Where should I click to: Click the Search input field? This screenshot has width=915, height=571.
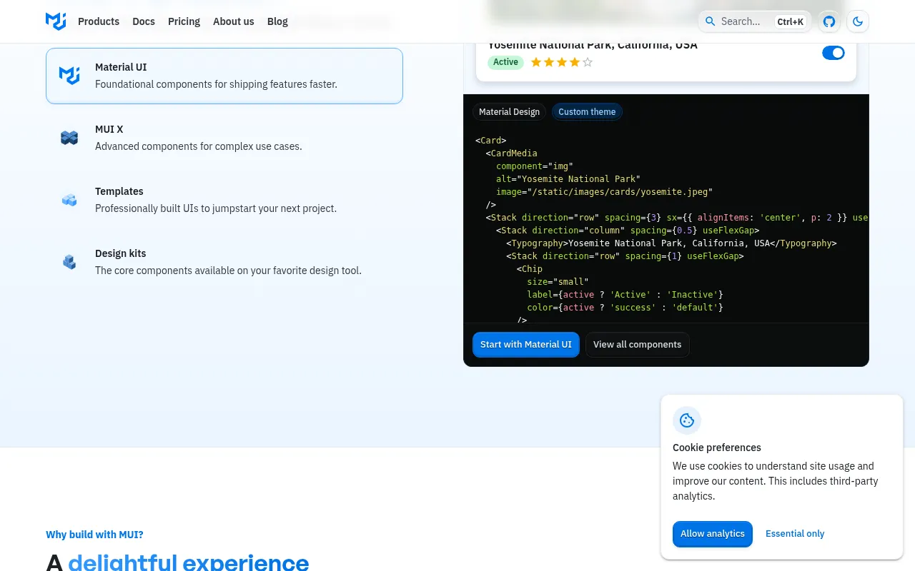[x=754, y=21]
